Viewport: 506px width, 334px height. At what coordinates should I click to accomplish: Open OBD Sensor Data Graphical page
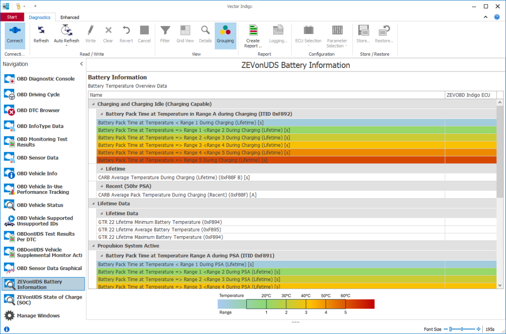[43, 268]
